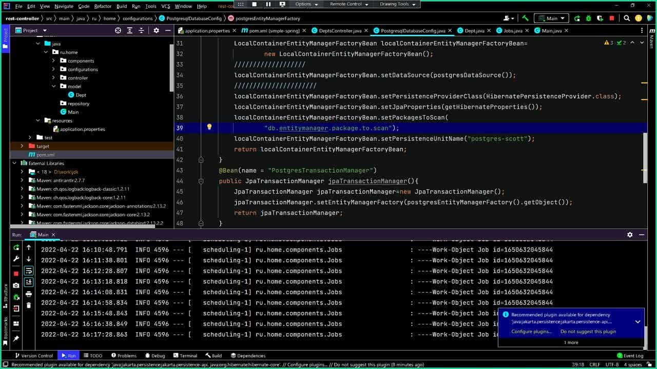Click Configure plugins... link in notification

click(x=531, y=332)
